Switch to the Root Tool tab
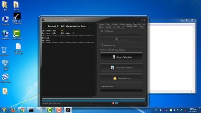The width and height of the screenshot is (201, 113). click(120, 27)
